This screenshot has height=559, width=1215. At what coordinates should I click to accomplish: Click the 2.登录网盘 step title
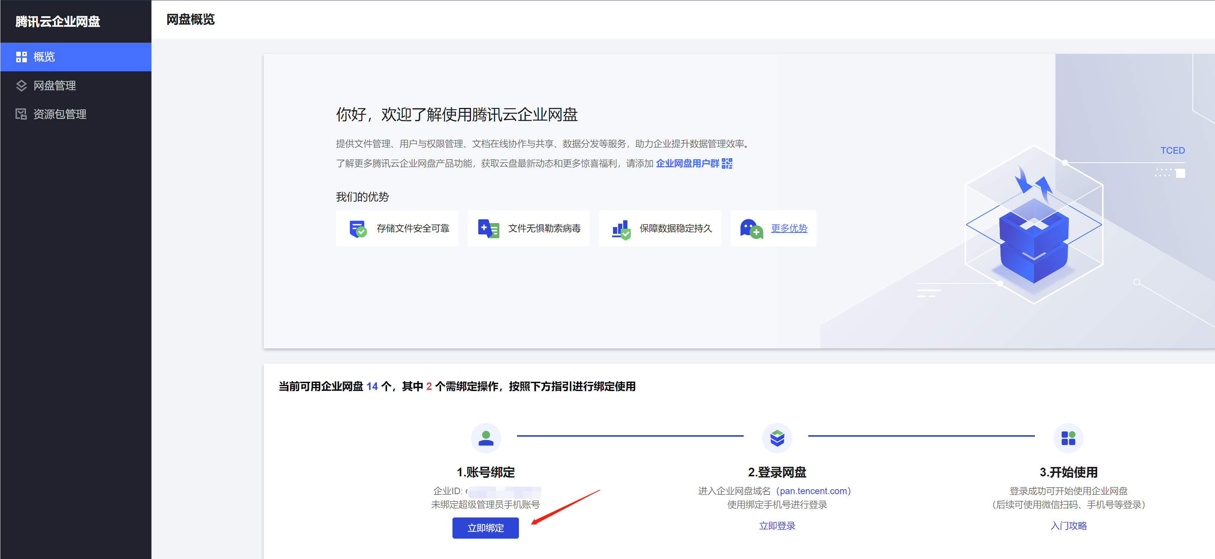click(x=777, y=472)
